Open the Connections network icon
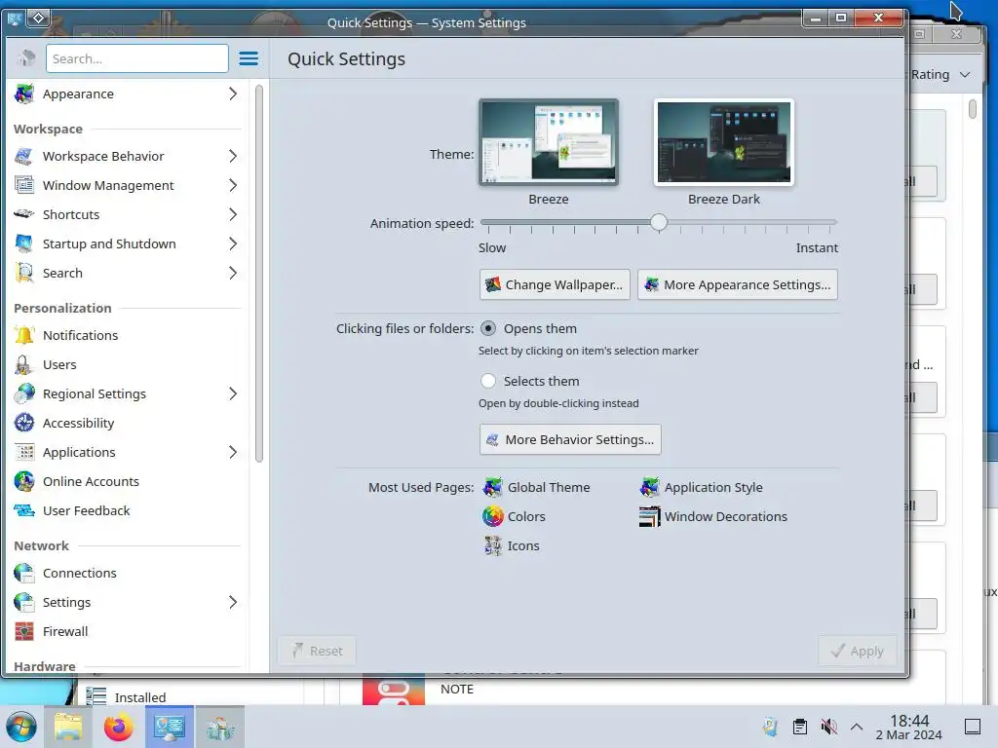 point(24,573)
